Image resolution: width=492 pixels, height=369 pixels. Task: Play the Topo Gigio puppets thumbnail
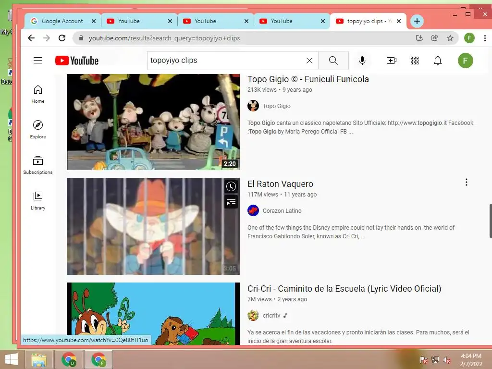(x=153, y=122)
